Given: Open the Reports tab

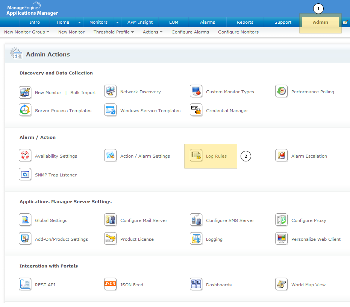Looking at the screenshot, I should click(245, 22).
